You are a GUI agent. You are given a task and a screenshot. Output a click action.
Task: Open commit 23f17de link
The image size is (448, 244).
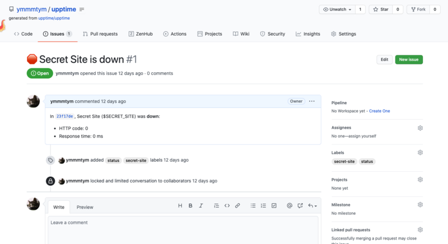click(64, 116)
